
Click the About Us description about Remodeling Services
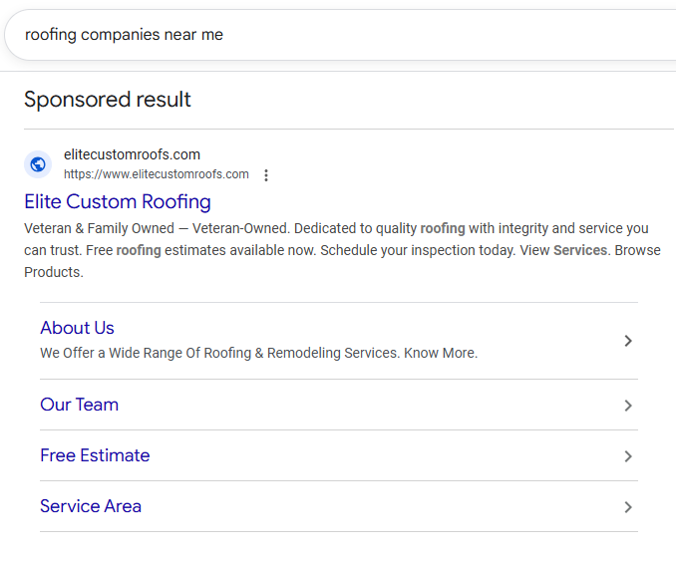258,353
